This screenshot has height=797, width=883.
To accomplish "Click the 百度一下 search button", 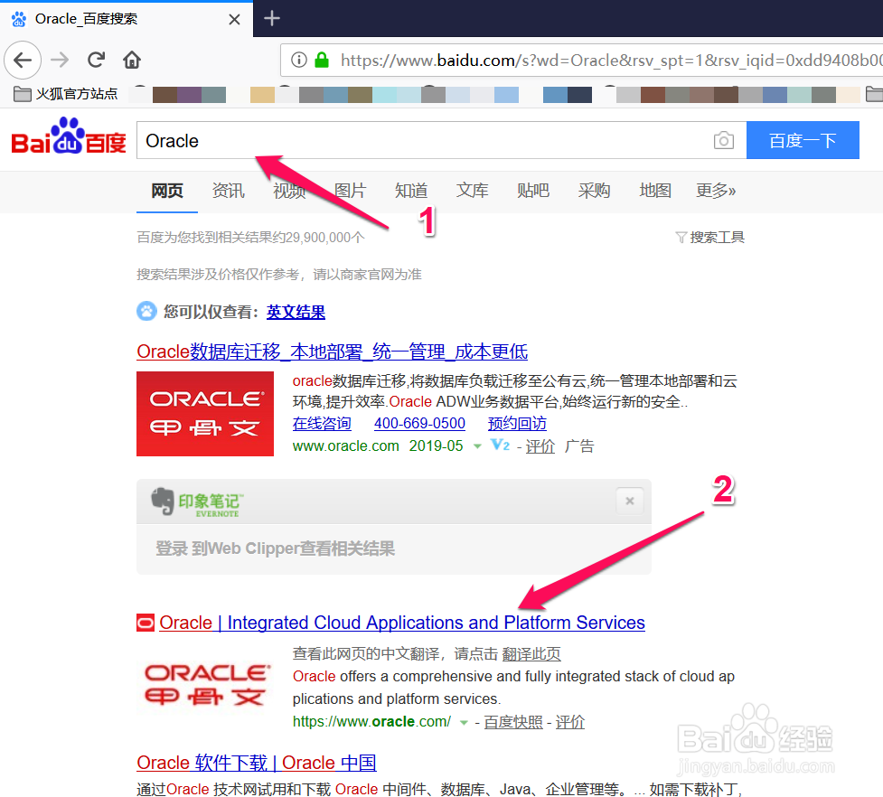I will [x=803, y=140].
